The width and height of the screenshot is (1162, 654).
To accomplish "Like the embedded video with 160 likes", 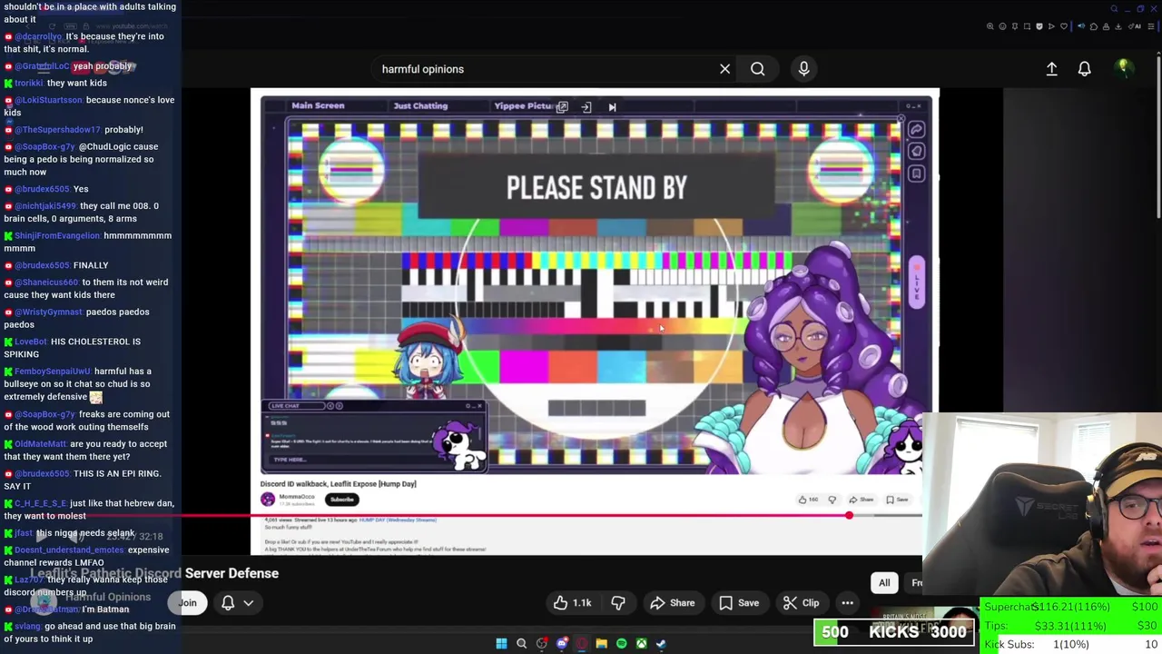I will (807, 500).
